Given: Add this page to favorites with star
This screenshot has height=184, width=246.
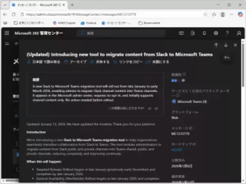Looking at the screenshot, I should (205, 14).
